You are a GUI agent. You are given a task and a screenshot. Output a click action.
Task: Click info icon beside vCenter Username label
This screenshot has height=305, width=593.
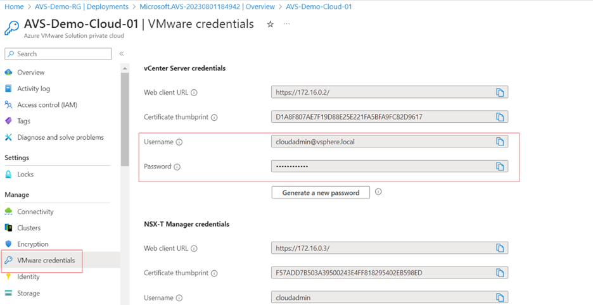click(x=179, y=142)
